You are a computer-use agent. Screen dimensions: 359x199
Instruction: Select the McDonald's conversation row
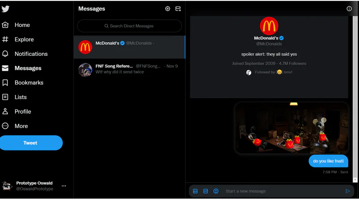click(129, 47)
